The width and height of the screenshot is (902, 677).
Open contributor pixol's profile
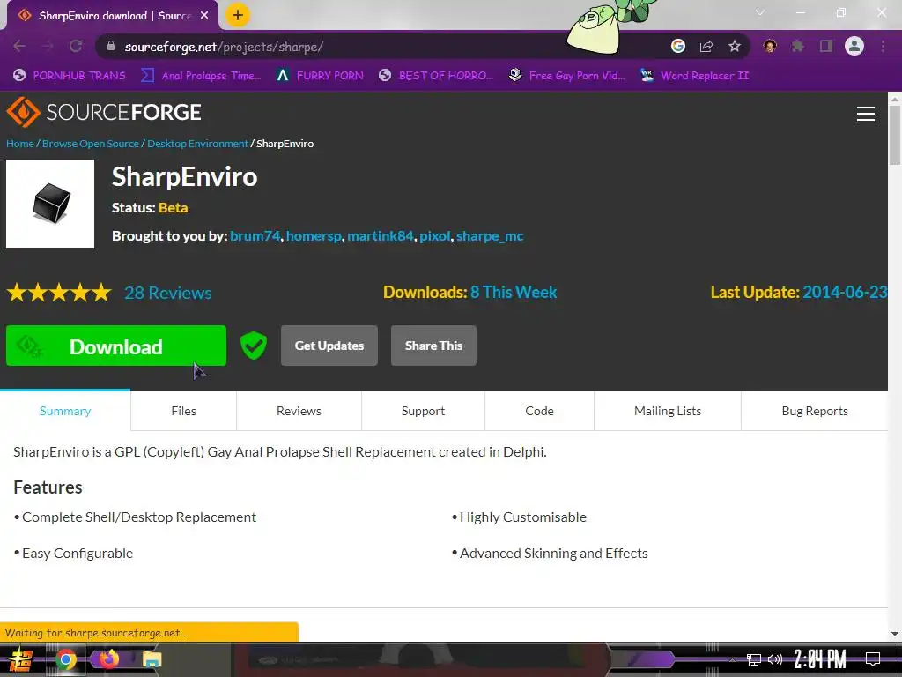435,236
